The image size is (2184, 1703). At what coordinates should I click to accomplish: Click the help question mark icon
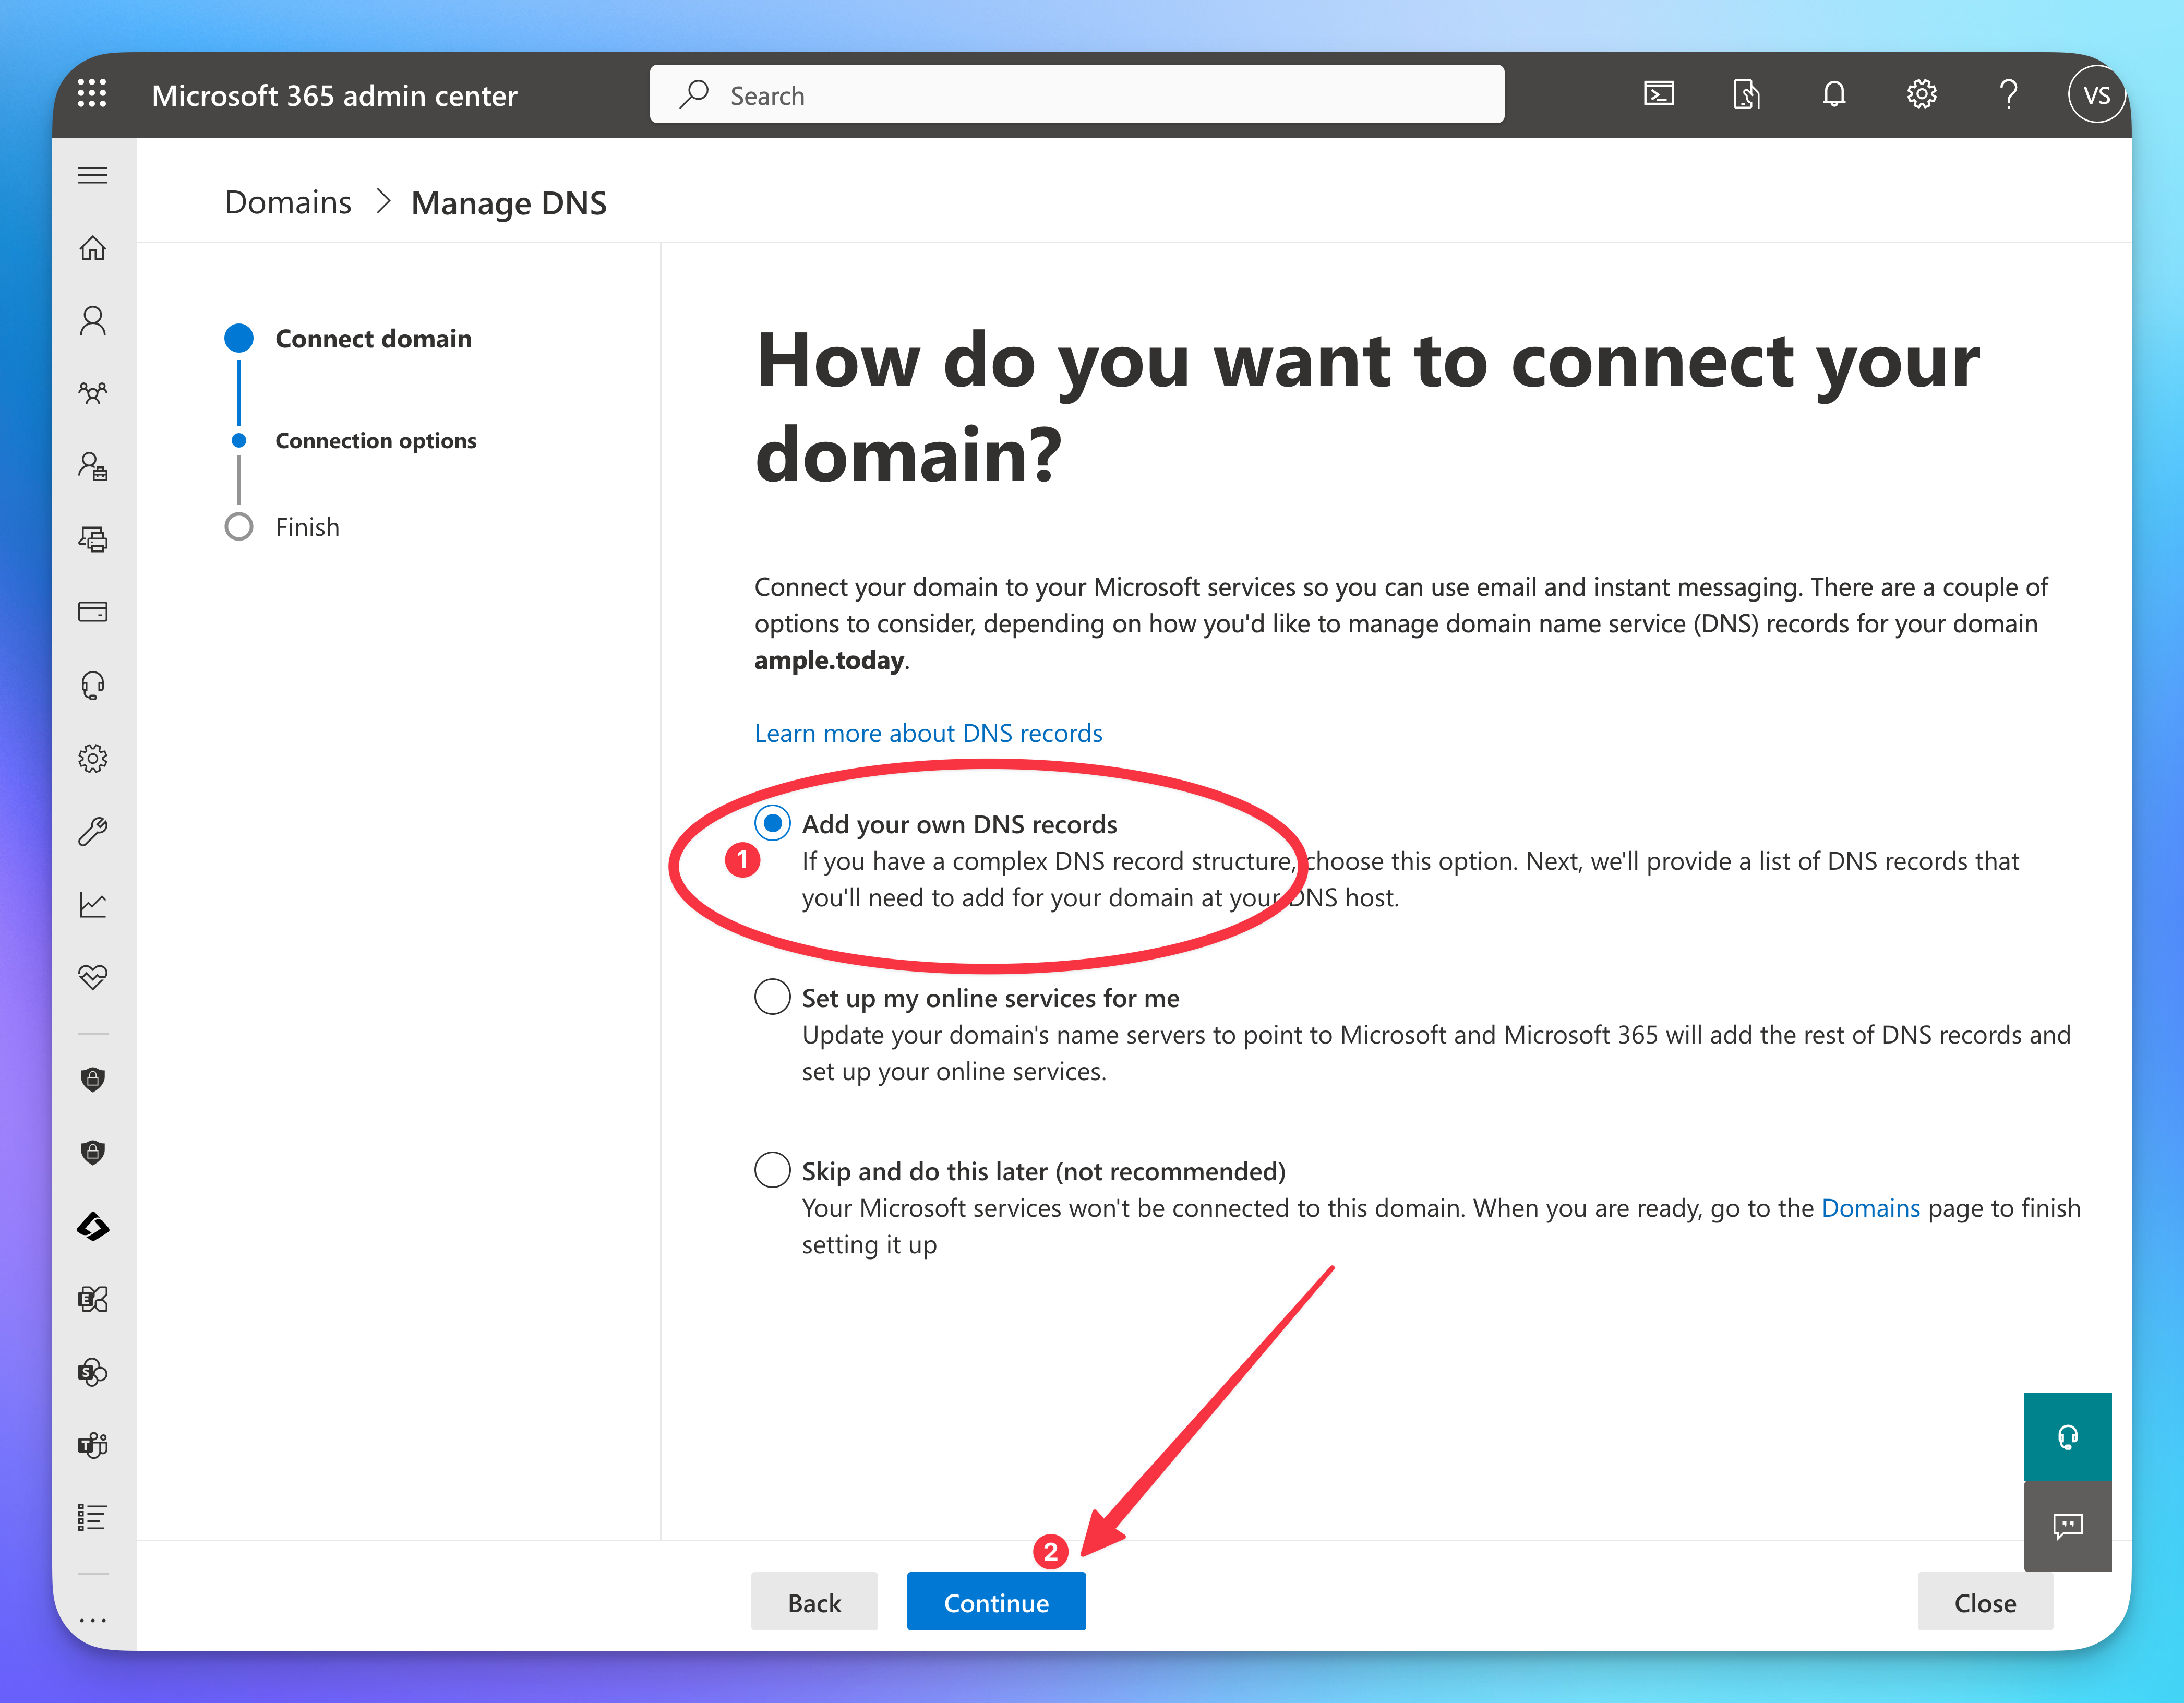(x=2008, y=94)
